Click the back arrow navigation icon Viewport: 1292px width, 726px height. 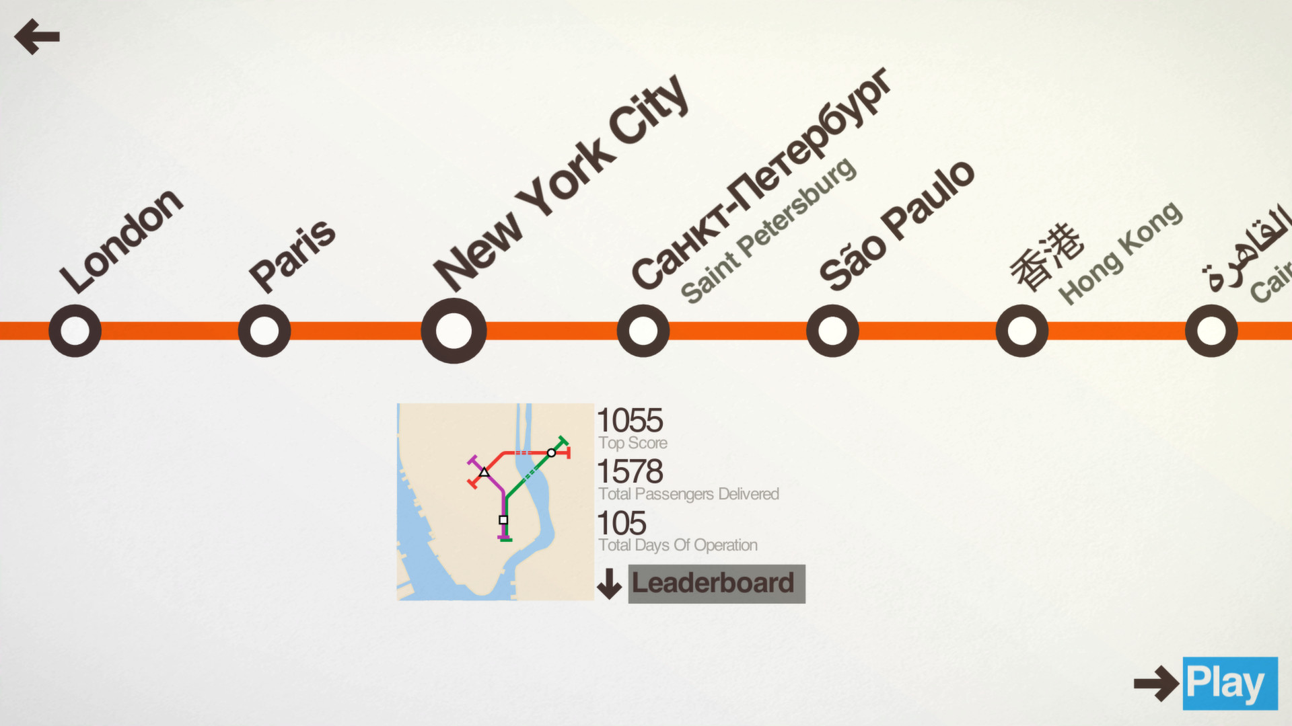pyautogui.click(x=36, y=36)
